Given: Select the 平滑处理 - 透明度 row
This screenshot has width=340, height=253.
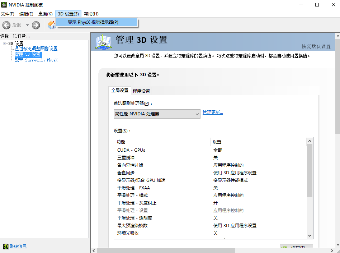Looking at the screenshot, I should tap(210, 218).
